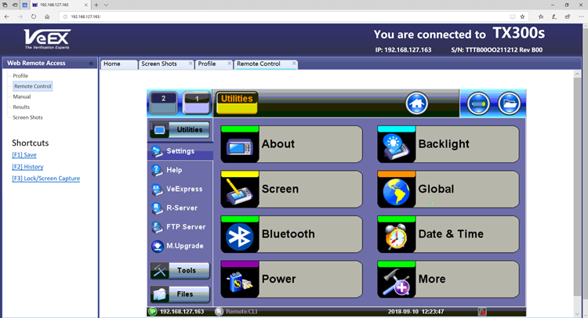This screenshot has width=588, height=318.
Task: Open the Date & Time tile
Action: click(448, 234)
